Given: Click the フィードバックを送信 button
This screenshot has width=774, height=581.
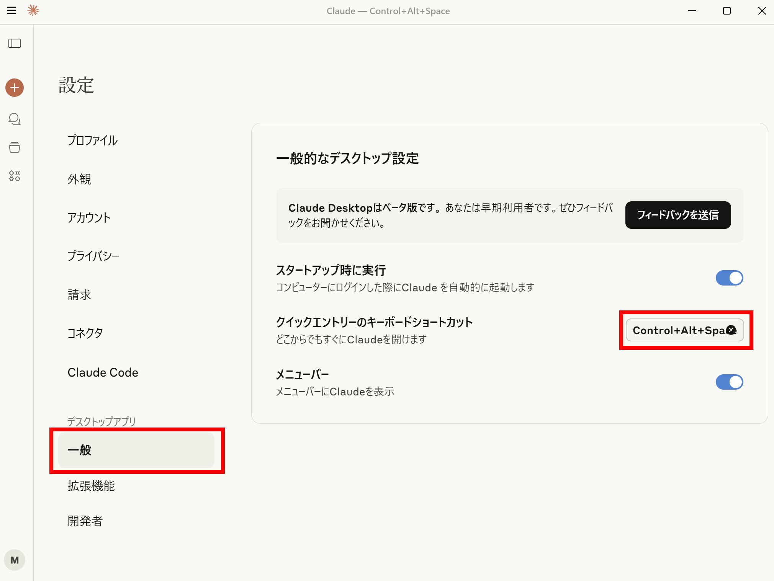Looking at the screenshot, I should click(x=678, y=215).
